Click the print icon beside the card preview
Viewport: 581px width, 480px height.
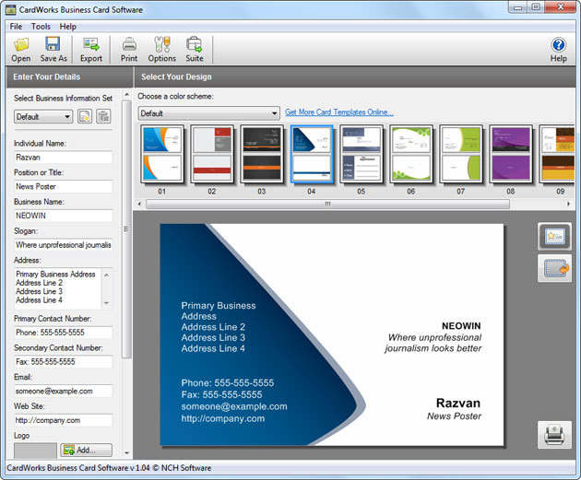(554, 435)
